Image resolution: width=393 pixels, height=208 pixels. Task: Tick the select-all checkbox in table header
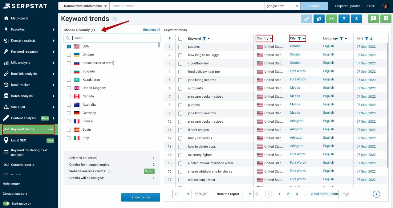coord(180,39)
